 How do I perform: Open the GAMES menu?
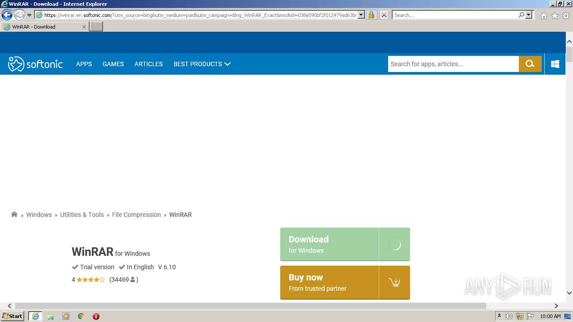pyautogui.click(x=113, y=64)
